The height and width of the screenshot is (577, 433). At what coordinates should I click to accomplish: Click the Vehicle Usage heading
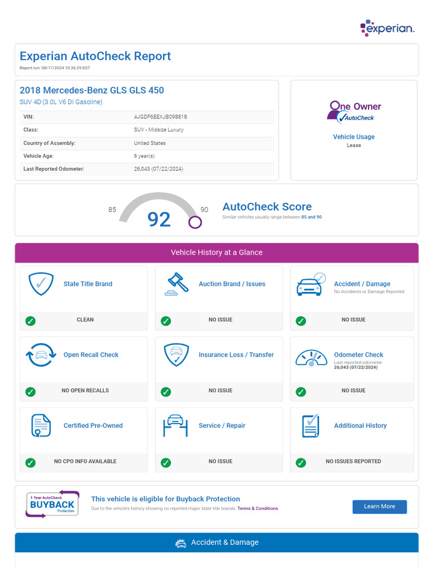(x=354, y=137)
